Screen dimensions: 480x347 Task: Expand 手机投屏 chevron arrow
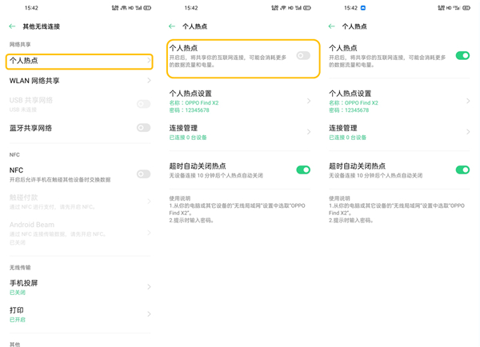click(x=149, y=287)
